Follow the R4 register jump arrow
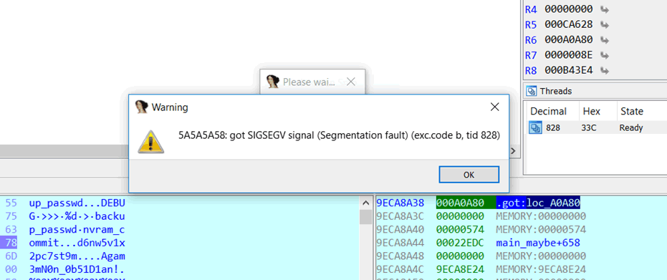 point(604,9)
